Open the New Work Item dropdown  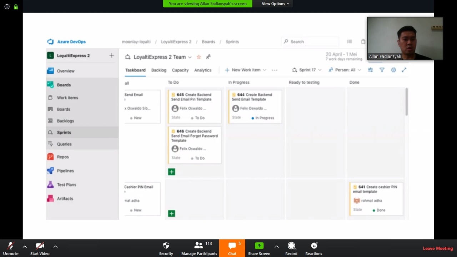coord(246,70)
